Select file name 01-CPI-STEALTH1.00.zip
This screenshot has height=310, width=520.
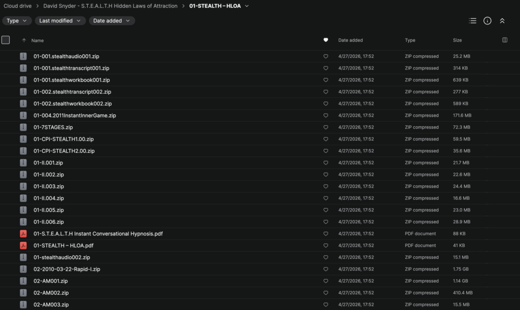click(63, 139)
